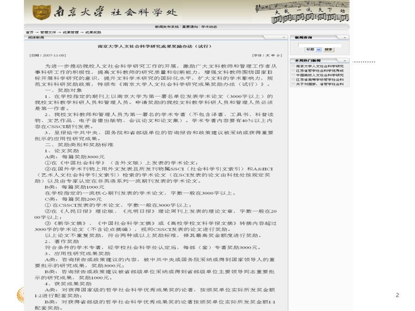The width and height of the screenshot is (415, 311).
Task: Click the article title 南京大学人文社会科学研究成果奖励办法（试行）
Action: (x=155, y=46)
